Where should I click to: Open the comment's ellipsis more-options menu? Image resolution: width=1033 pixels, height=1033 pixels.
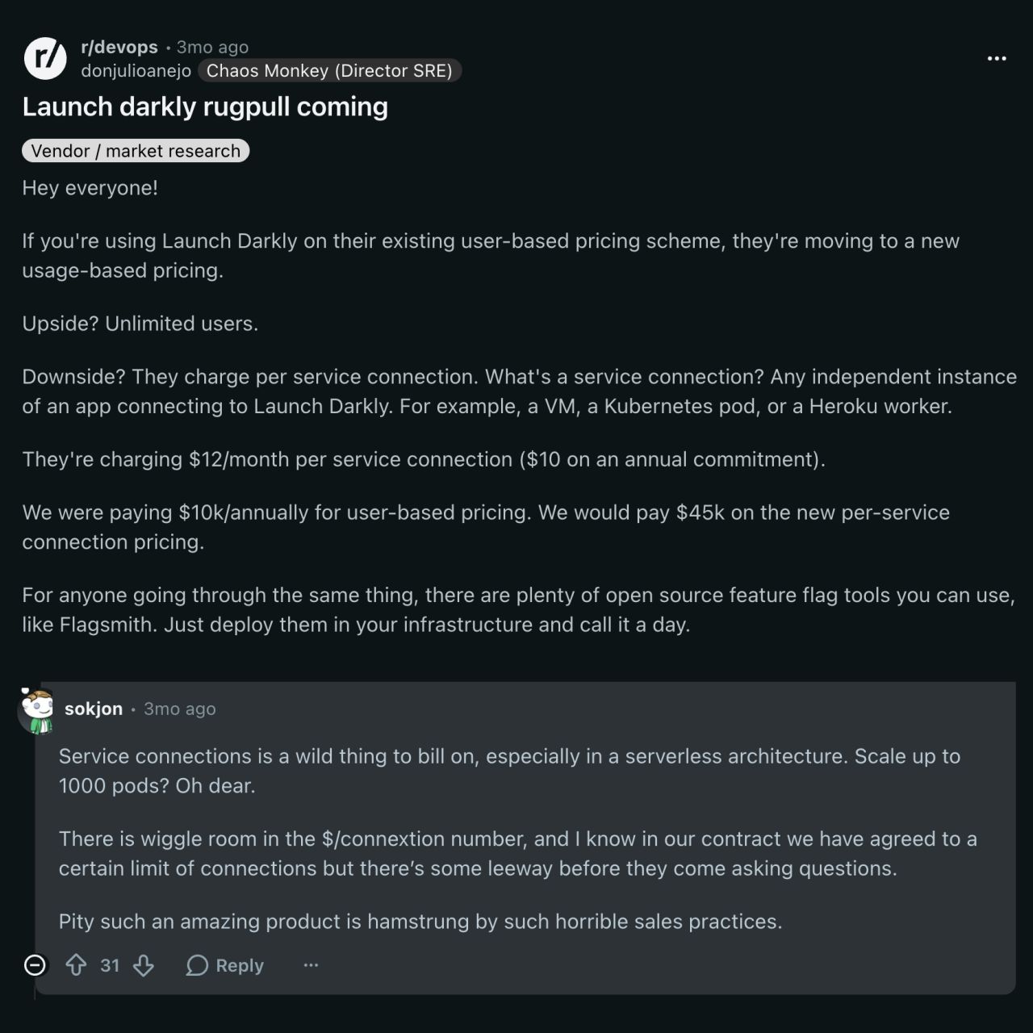[311, 965]
